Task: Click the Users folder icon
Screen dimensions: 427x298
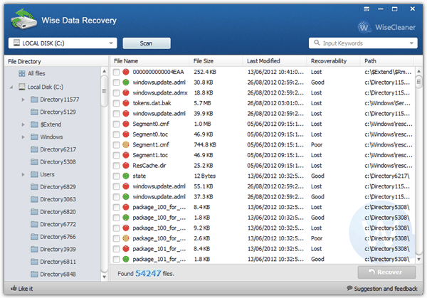Action: pos(34,174)
